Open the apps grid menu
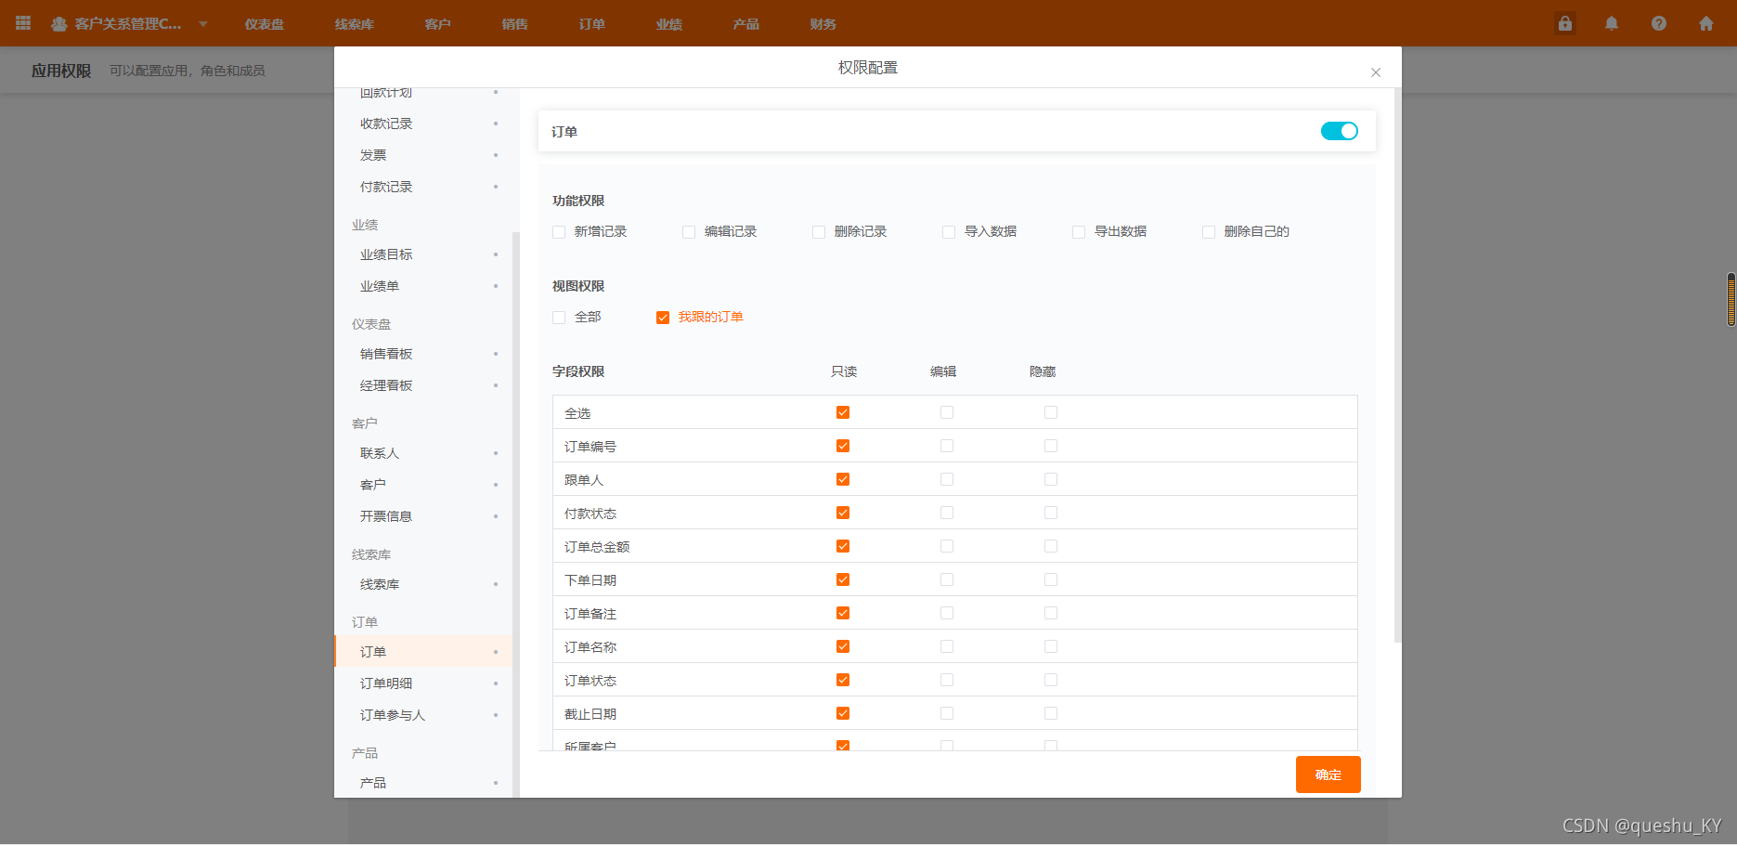The height and width of the screenshot is (846, 1737). click(22, 23)
